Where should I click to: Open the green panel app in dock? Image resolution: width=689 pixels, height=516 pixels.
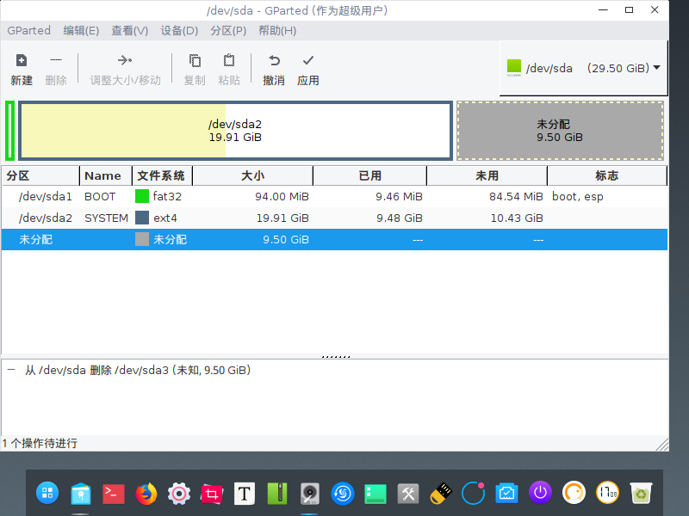pos(376,494)
